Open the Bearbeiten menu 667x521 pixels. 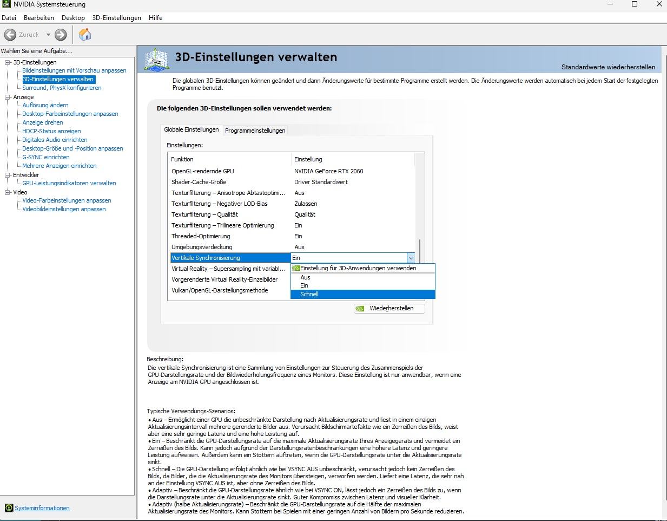39,18
